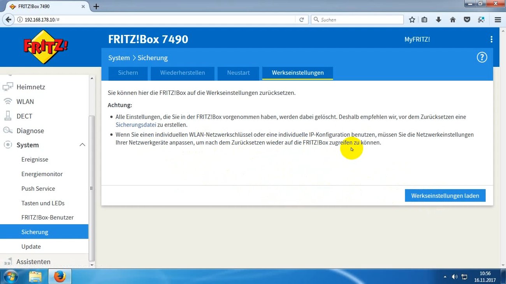Open the Firefox hamburger menu

497,19
